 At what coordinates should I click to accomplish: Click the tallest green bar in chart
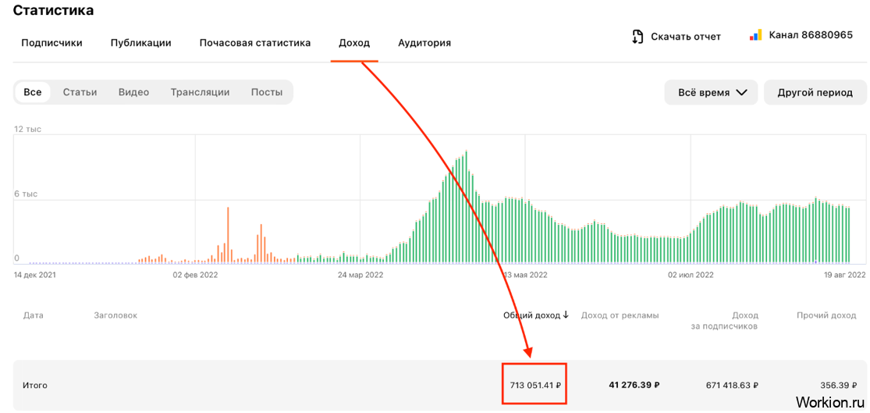[467, 206]
